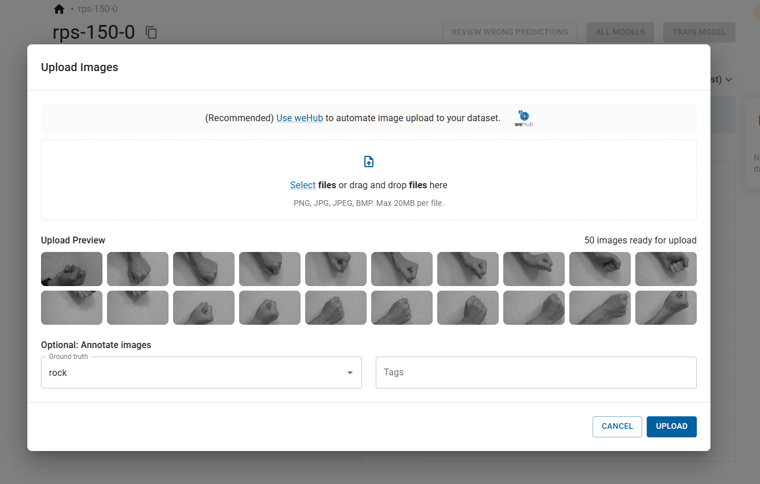Select the last thumbnail in the first row

coord(665,269)
